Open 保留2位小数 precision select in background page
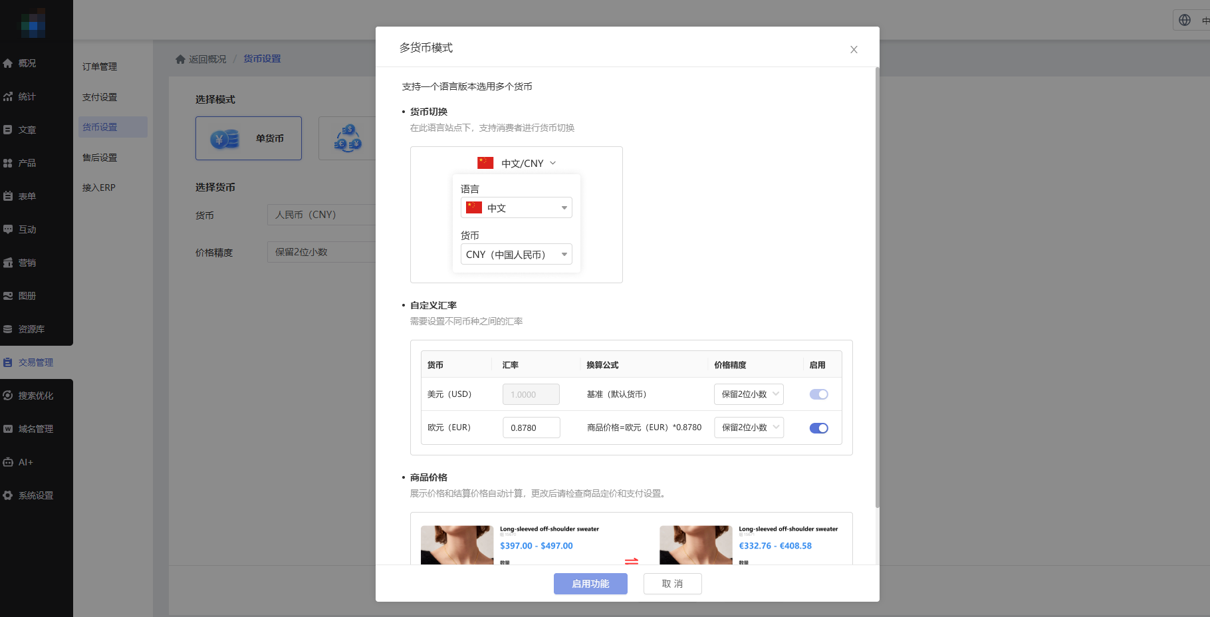The image size is (1210, 617). click(322, 252)
